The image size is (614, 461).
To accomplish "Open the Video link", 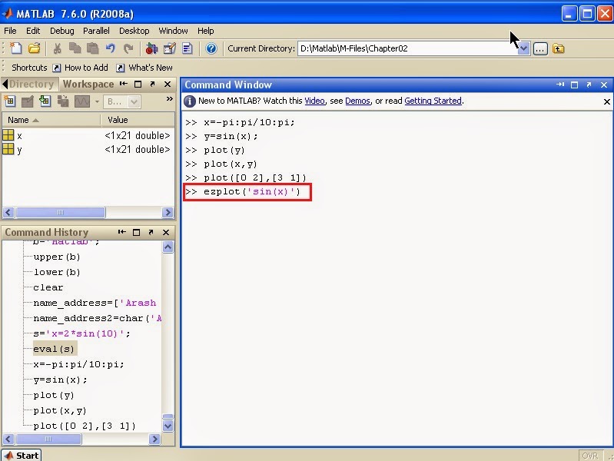I will (x=314, y=101).
